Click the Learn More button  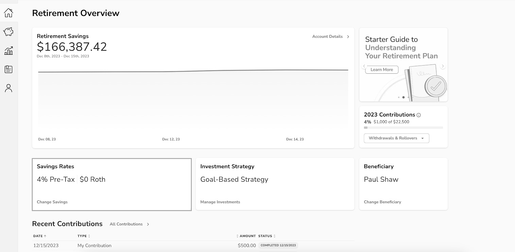click(381, 70)
